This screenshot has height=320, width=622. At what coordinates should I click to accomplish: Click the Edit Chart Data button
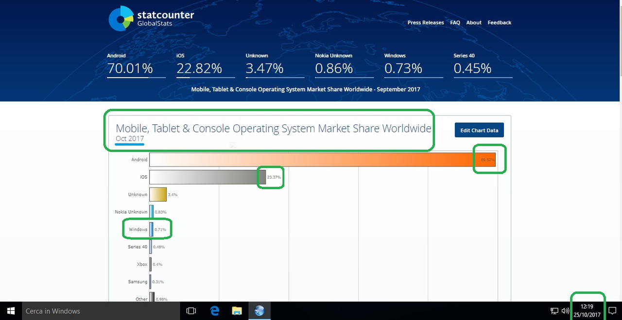(479, 130)
